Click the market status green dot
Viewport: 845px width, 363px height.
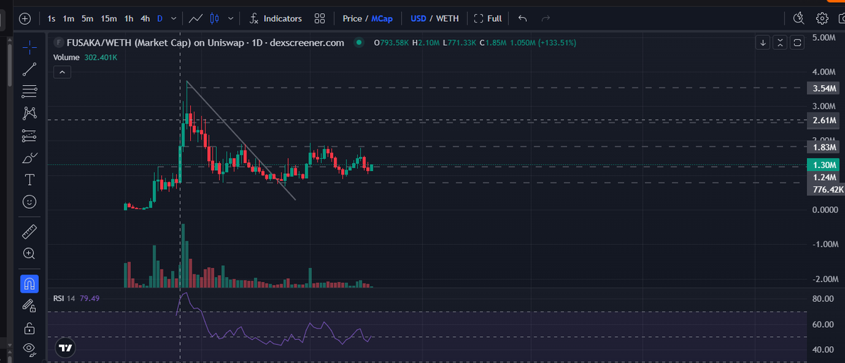coord(359,43)
